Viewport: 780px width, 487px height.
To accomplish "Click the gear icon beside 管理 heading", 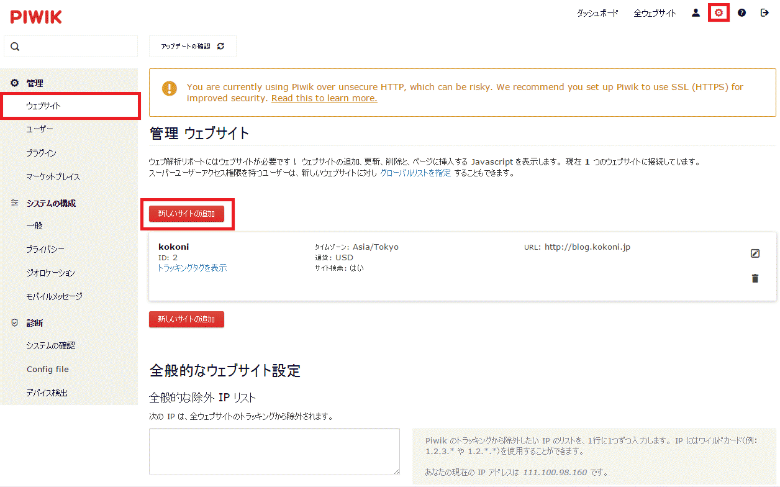I will pos(15,83).
